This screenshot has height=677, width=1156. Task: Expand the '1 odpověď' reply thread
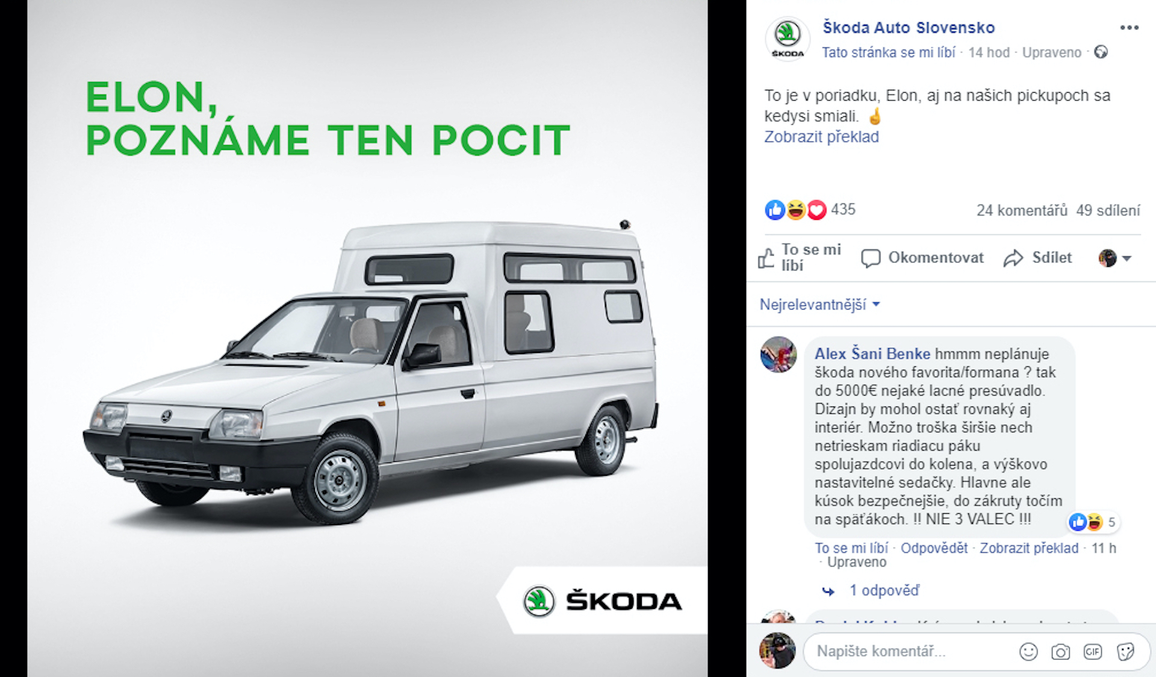[884, 590]
